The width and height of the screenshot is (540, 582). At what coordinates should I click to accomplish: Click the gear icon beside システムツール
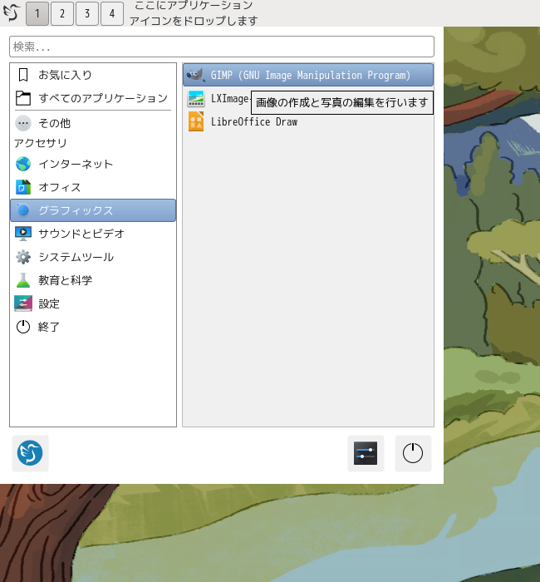(23, 257)
